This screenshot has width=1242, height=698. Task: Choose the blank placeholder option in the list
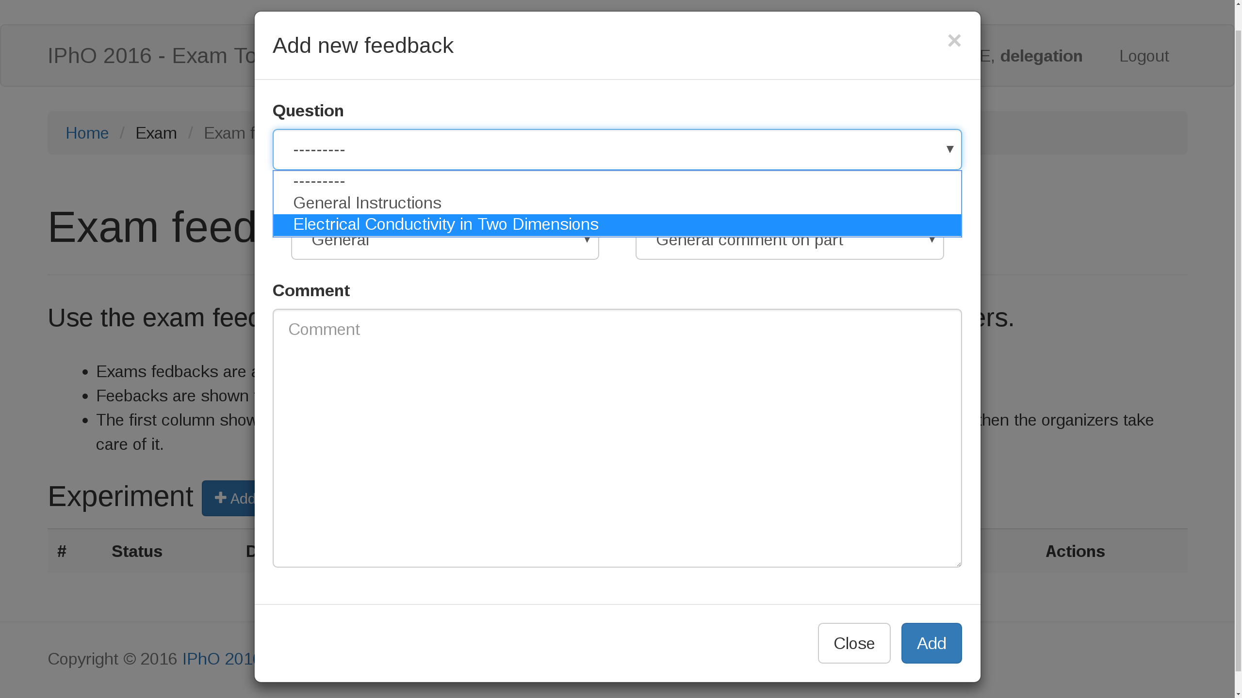click(318, 182)
